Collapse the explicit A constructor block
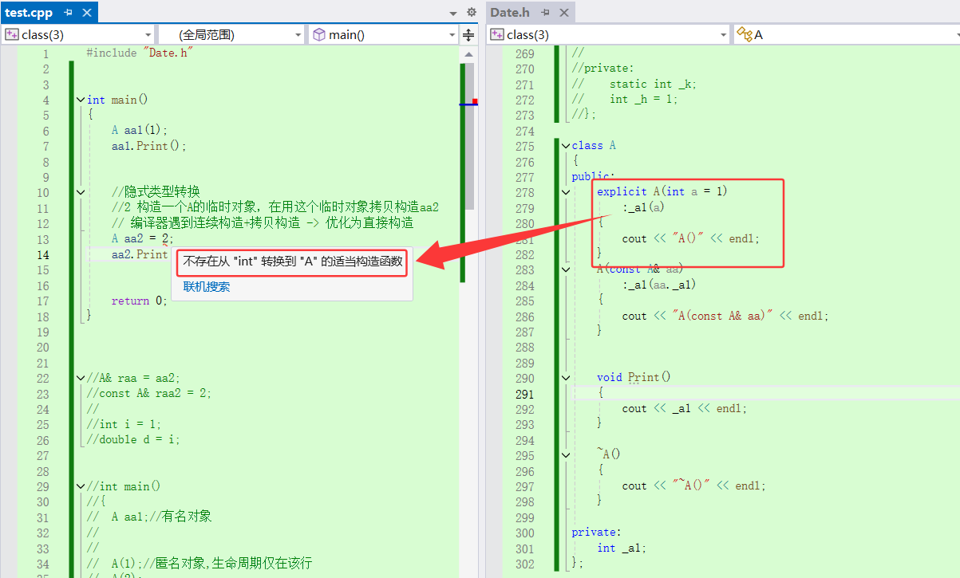 click(x=565, y=192)
